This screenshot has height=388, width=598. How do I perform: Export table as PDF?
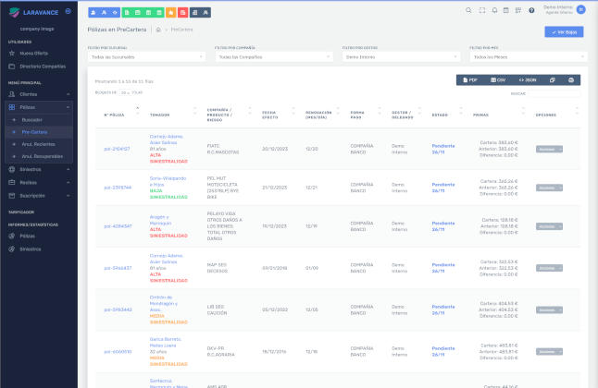click(468, 80)
